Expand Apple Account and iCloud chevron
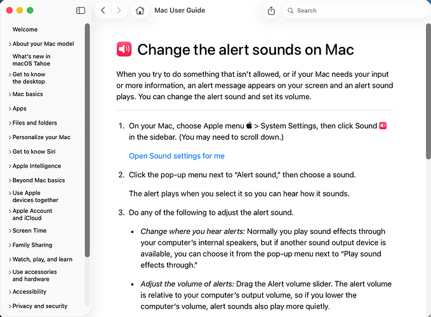Image resolution: width=431 pixels, height=317 pixels. pos(10,211)
